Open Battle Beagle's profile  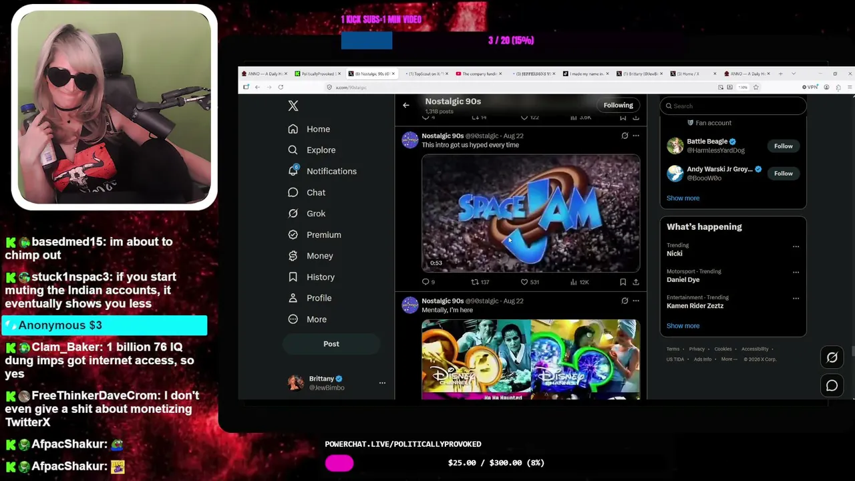707,142
